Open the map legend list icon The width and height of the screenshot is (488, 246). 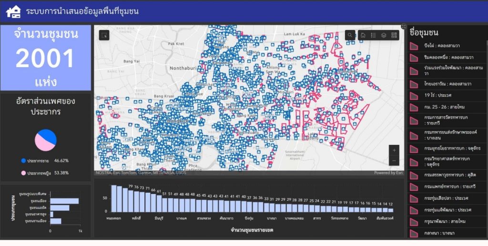[x=373, y=35]
